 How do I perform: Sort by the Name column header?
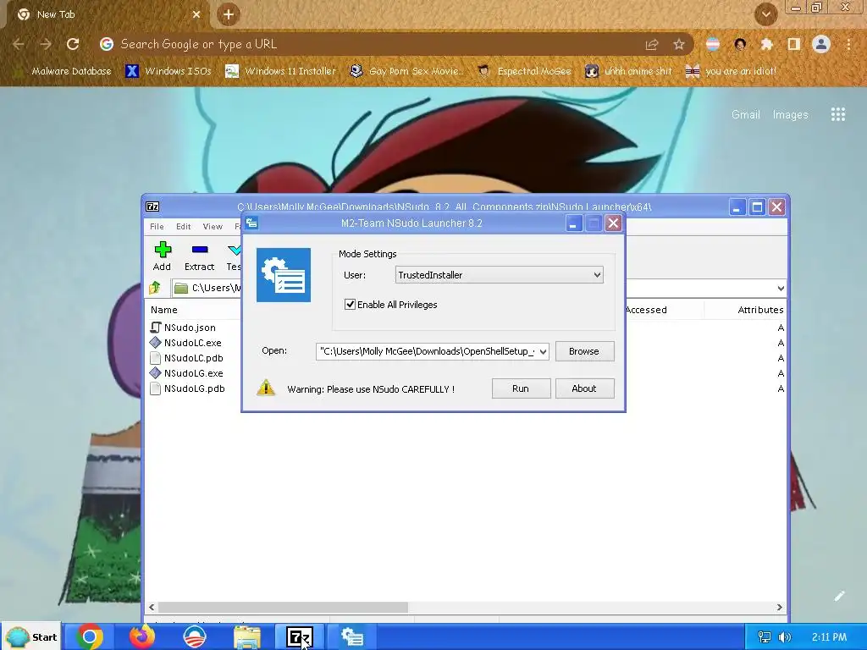click(164, 310)
